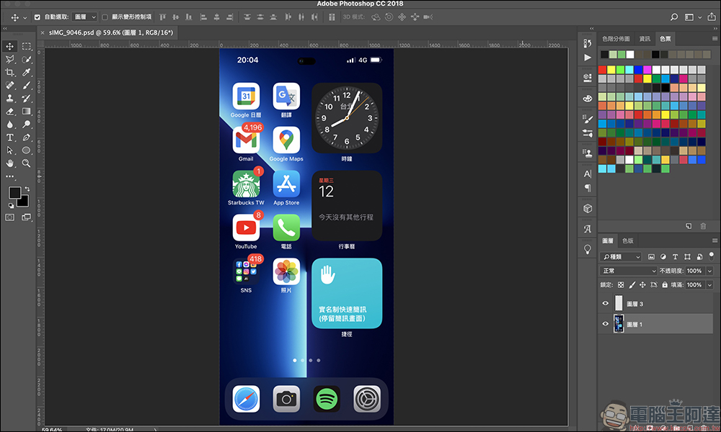Select the Eyedropper tool

(27, 72)
